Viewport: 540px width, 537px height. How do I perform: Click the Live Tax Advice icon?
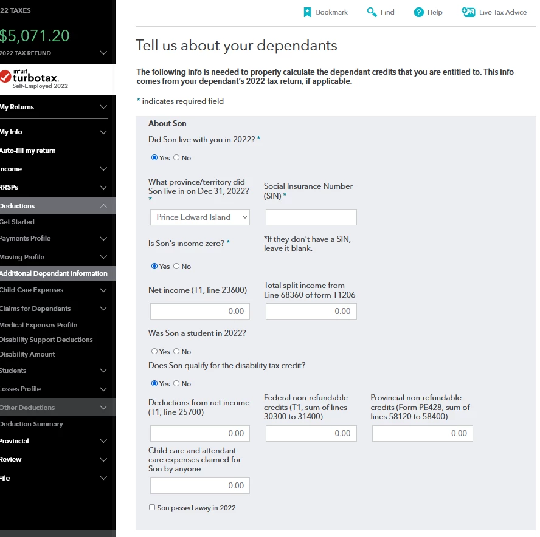pyautogui.click(x=468, y=12)
